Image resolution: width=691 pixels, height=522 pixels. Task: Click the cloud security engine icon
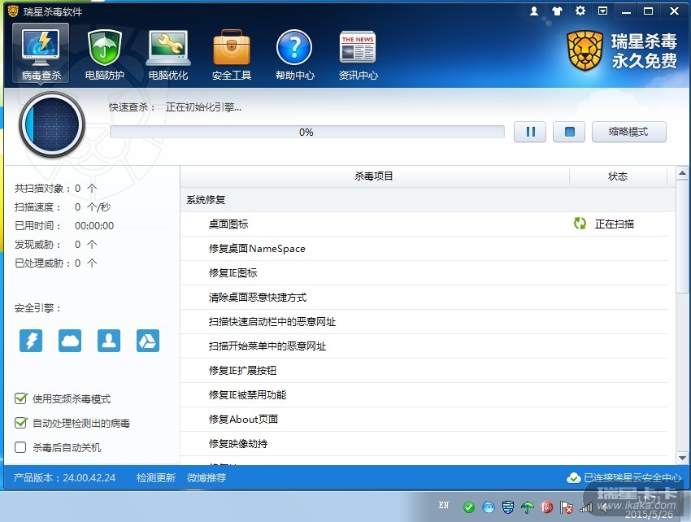click(70, 341)
